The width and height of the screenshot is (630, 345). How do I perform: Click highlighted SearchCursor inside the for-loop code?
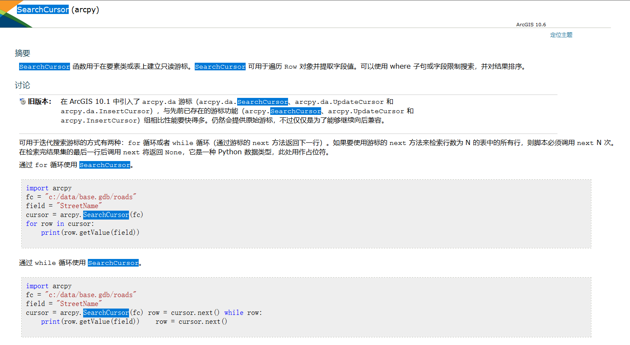coord(105,214)
